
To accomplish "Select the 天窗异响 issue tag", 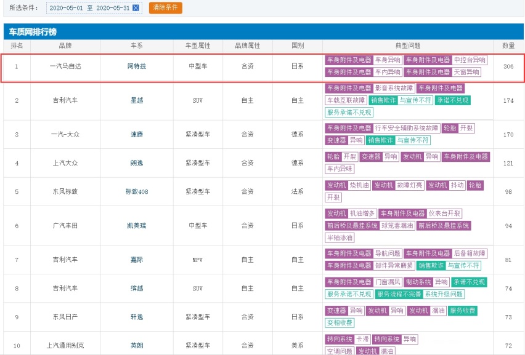I will pos(466,72).
